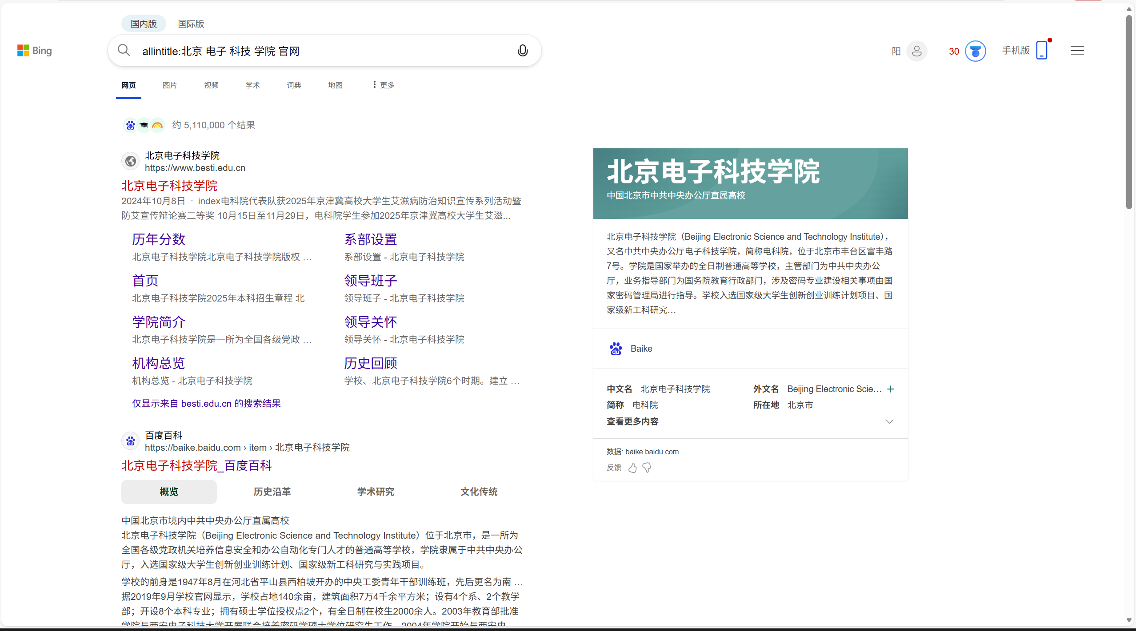Open the 更多 search categories dropdown

384,85
